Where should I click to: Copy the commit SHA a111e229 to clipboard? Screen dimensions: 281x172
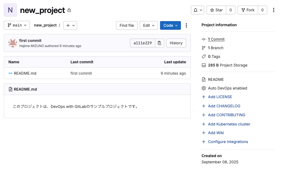coord(159,43)
